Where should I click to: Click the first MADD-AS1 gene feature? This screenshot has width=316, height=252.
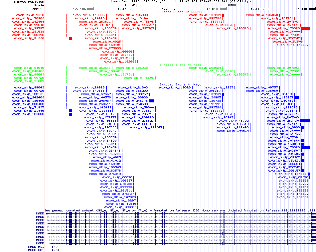pos(55,247)
